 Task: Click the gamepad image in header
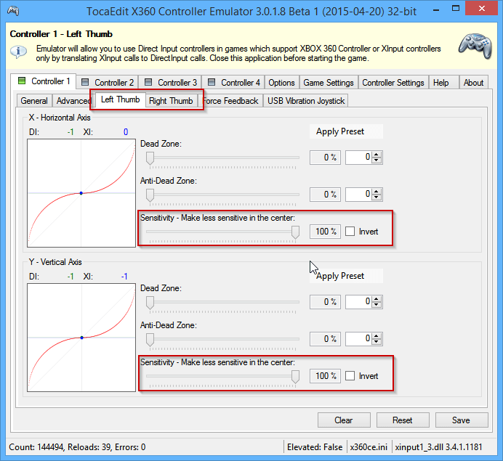pos(475,46)
